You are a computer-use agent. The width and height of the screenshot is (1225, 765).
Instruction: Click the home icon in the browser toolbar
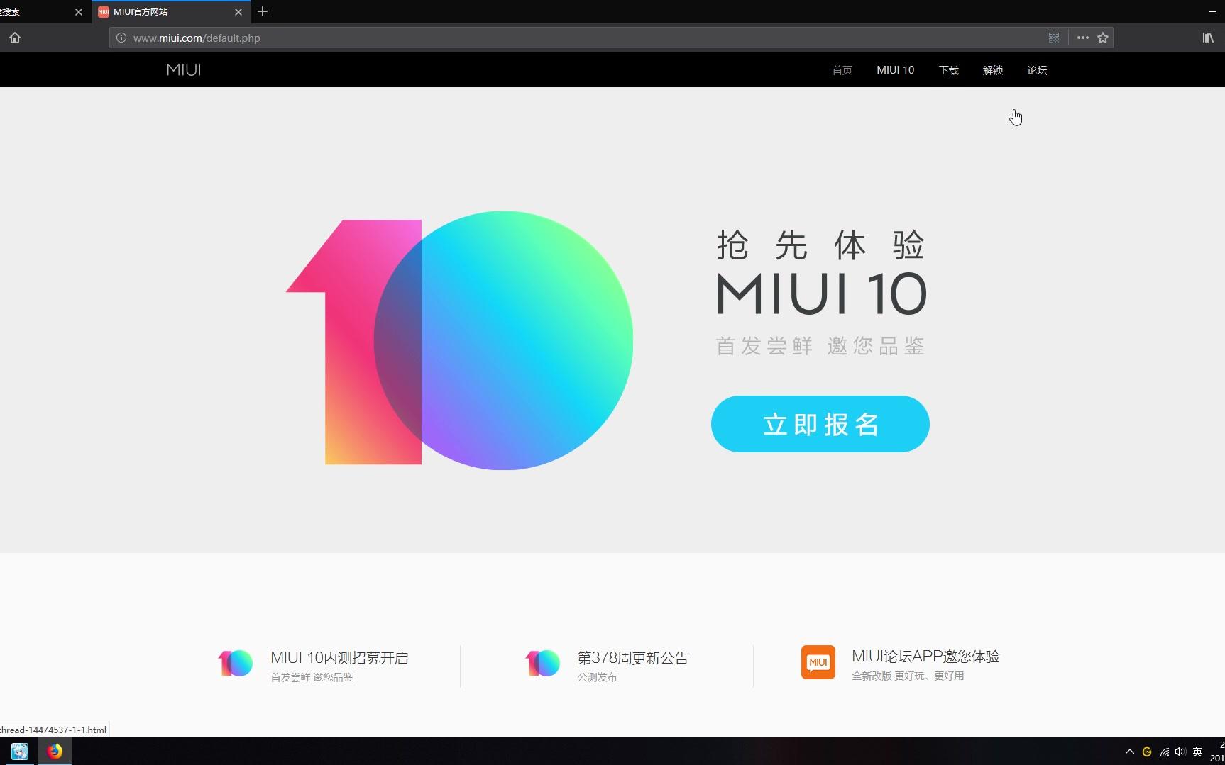[x=15, y=37]
